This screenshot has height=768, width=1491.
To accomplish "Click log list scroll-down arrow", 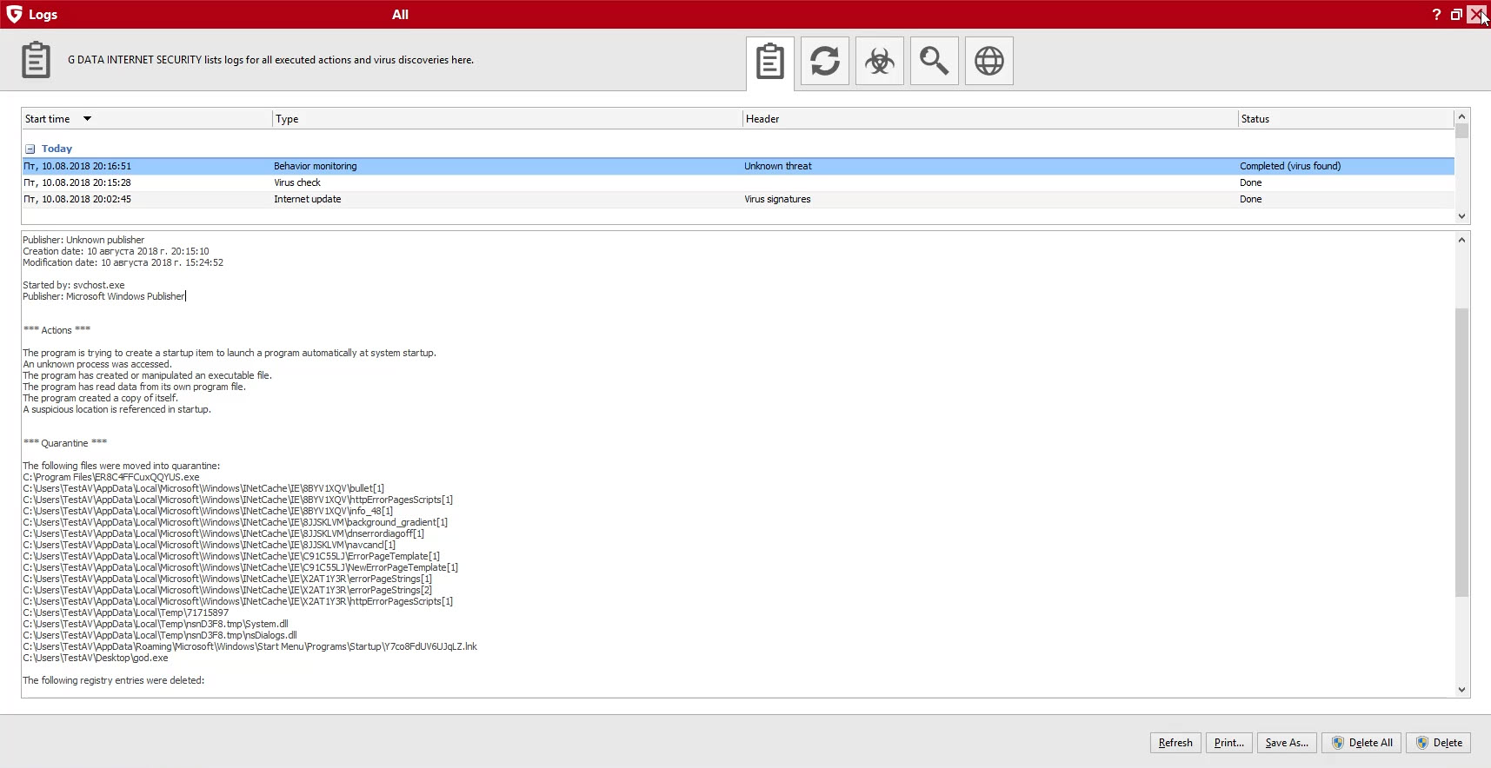I will click(x=1461, y=216).
